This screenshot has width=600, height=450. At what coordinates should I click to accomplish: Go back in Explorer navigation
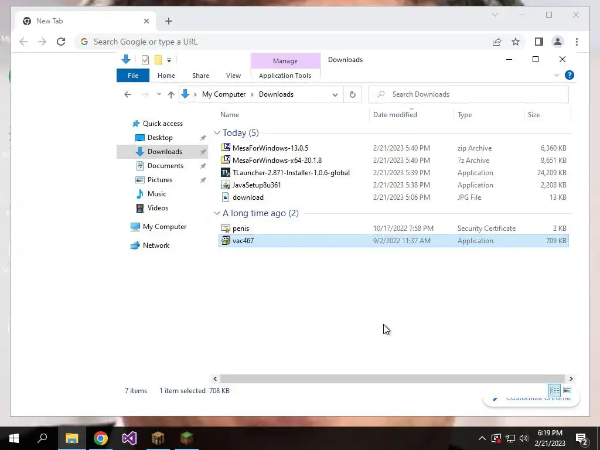click(x=128, y=94)
